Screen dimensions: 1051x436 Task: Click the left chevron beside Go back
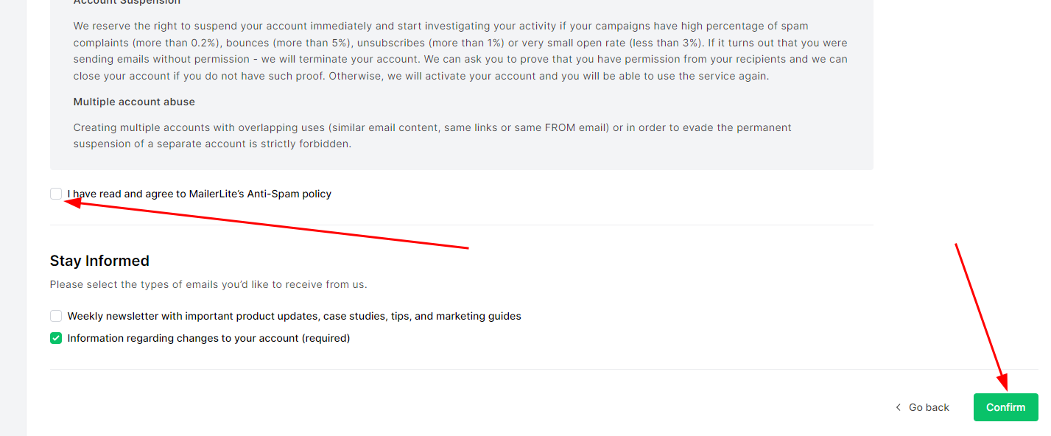pos(898,407)
